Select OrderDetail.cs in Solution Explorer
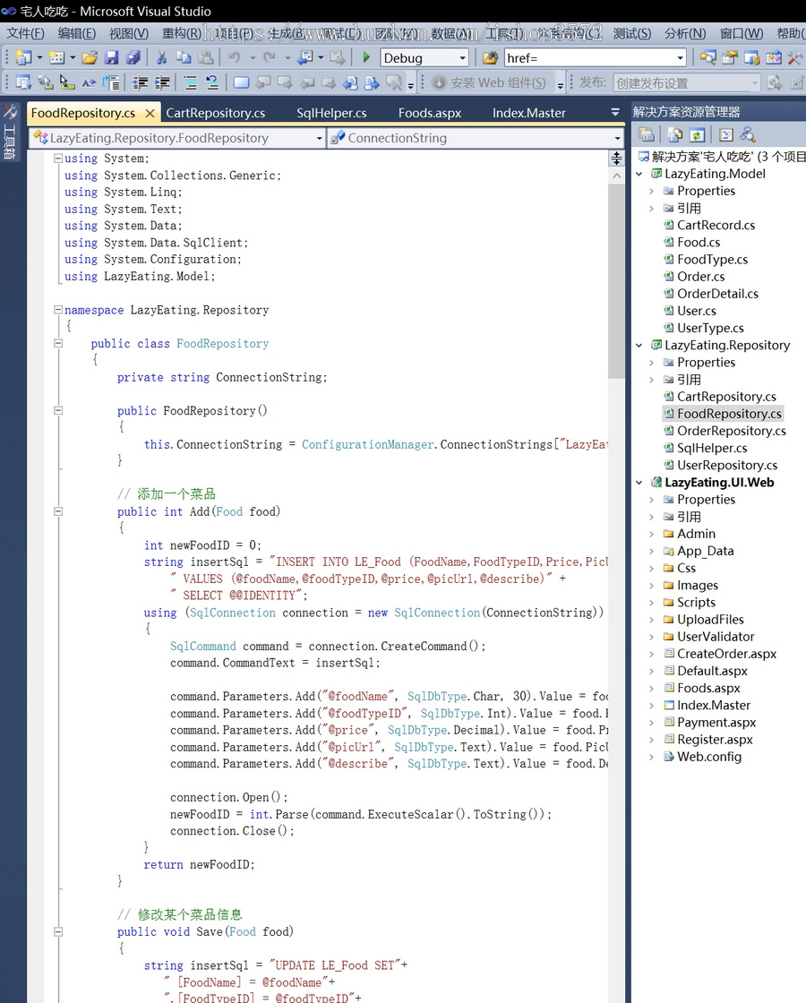The image size is (806, 1003). coord(717,294)
